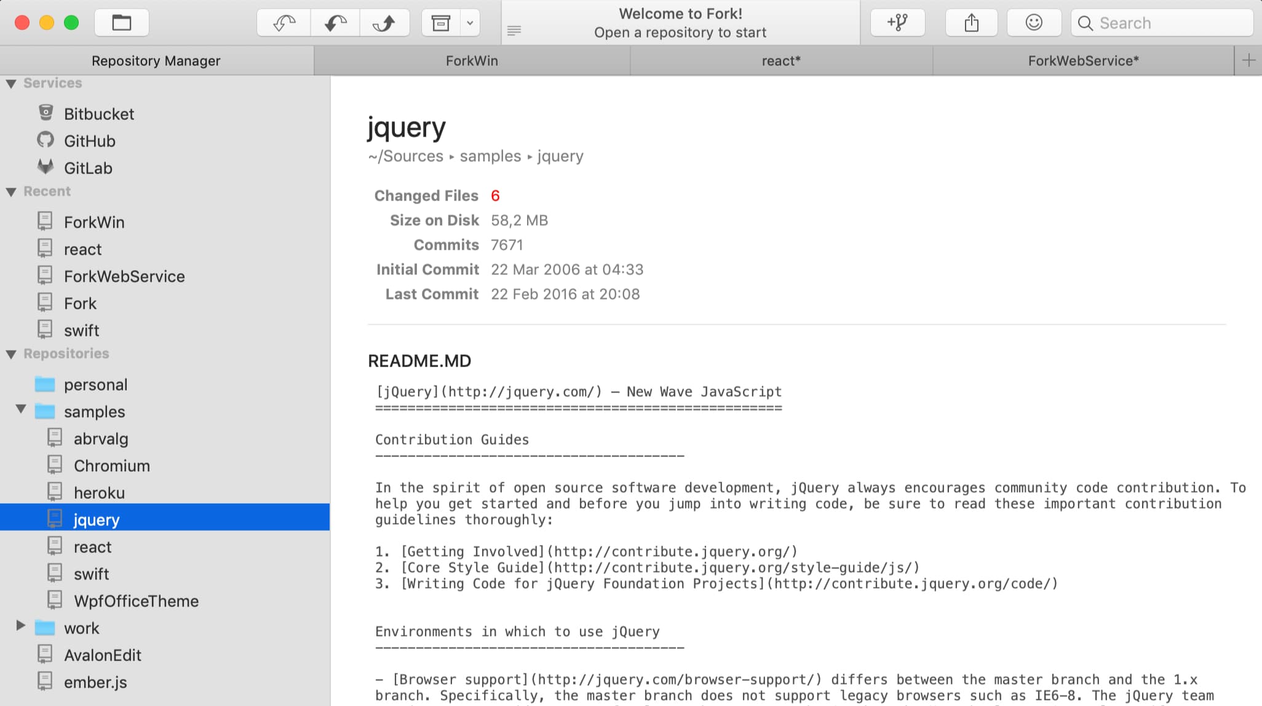Select the WpfOfficeTheme repository
The image size is (1262, 706).
(x=137, y=601)
